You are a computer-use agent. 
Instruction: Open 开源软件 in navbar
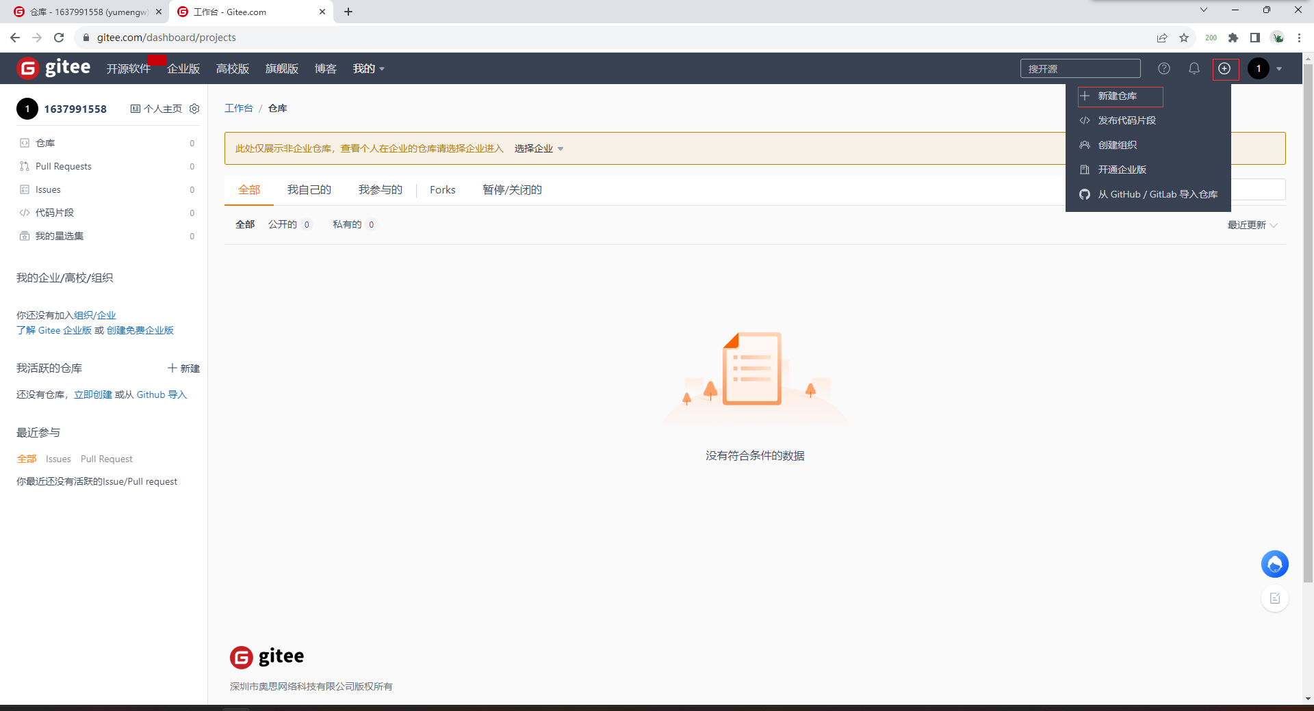click(x=129, y=68)
